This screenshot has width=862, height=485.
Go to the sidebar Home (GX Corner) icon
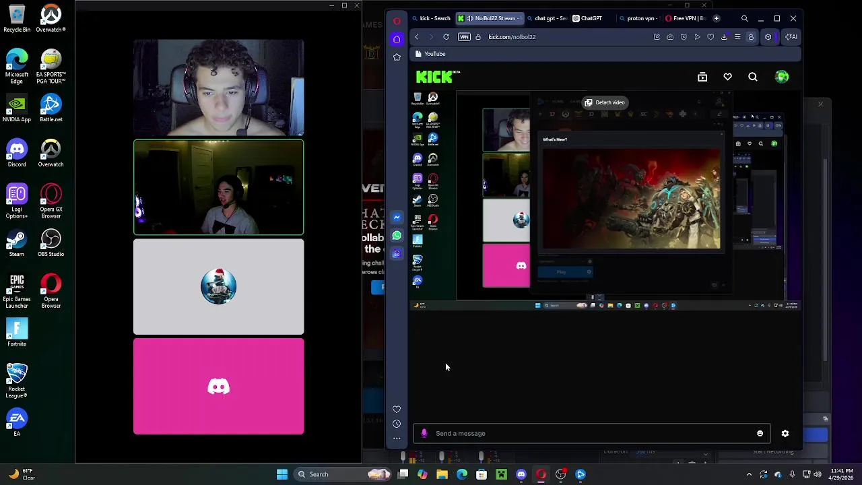tap(397, 39)
